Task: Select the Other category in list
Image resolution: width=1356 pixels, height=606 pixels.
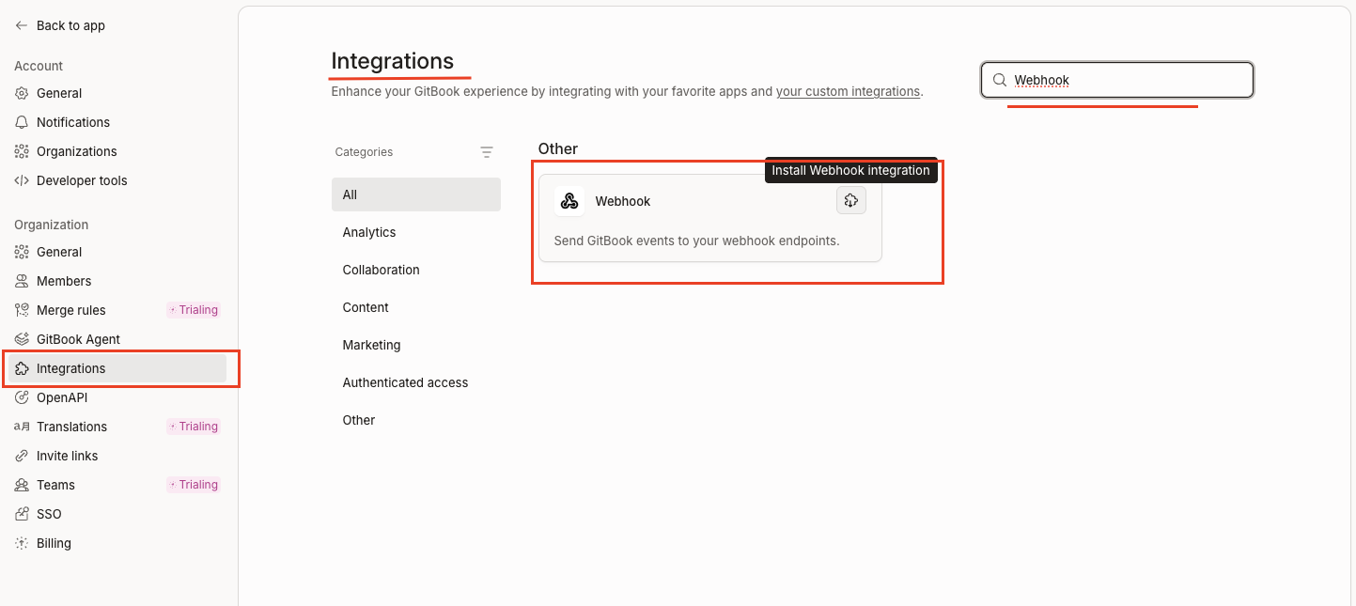Action: pyautogui.click(x=416, y=420)
